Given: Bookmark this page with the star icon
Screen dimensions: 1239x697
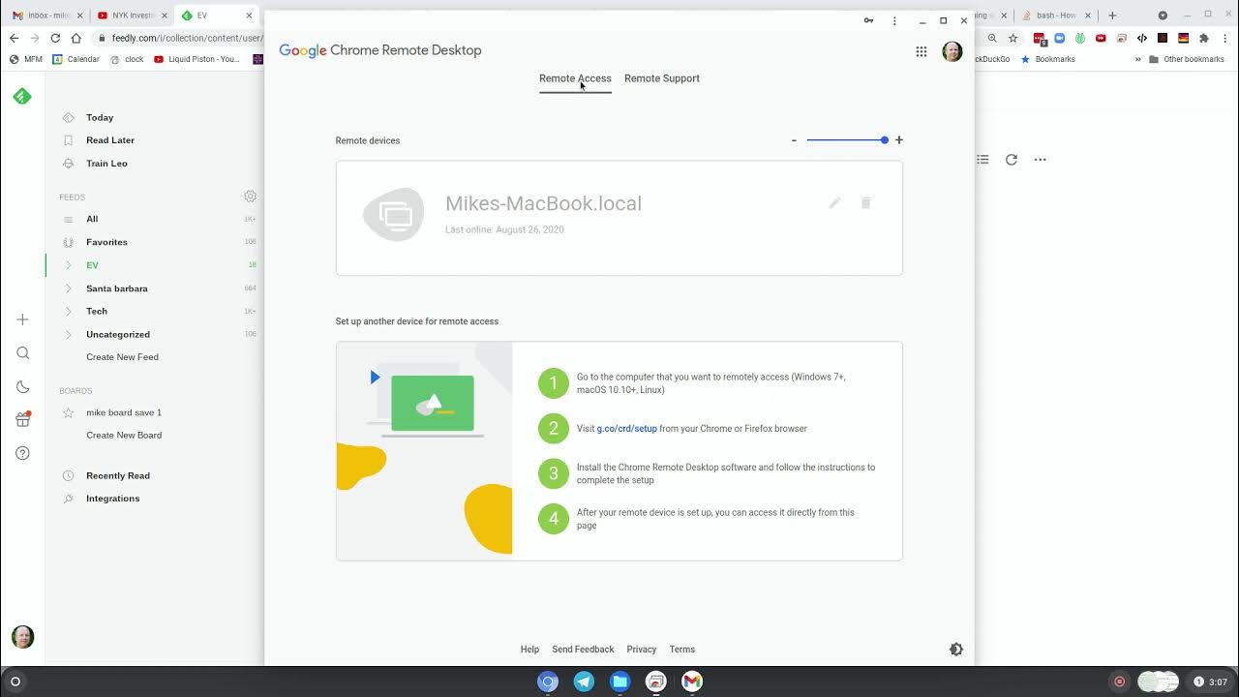Looking at the screenshot, I should pyautogui.click(x=1012, y=38).
